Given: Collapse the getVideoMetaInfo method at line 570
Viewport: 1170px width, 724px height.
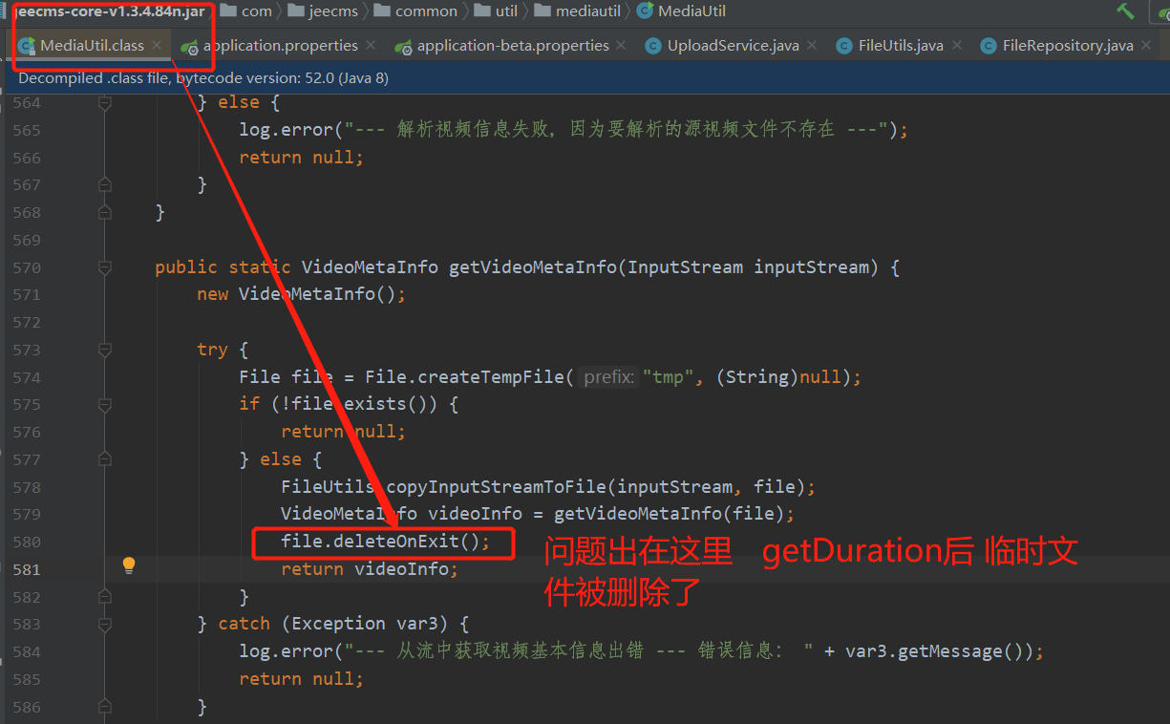Looking at the screenshot, I should pyautogui.click(x=105, y=267).
